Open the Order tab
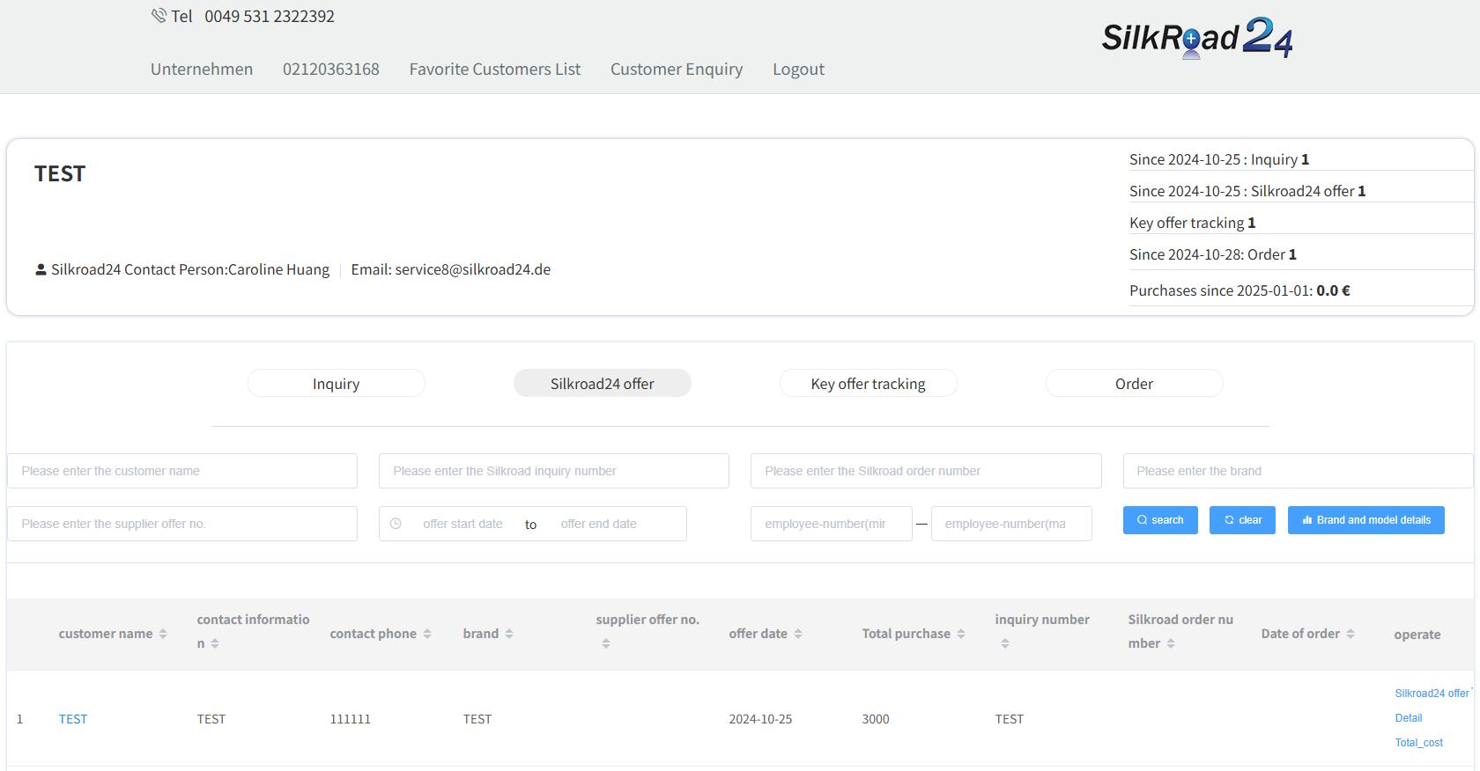This screenshot has height=771, width=1480. click(1134, 384)
